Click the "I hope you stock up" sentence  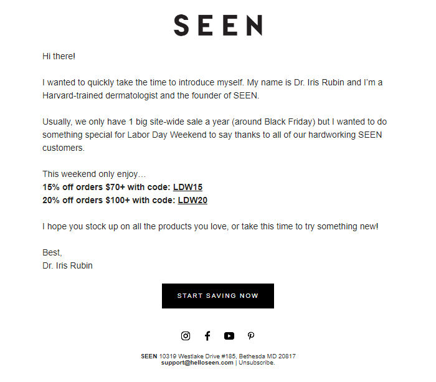(x=210, y=226)
